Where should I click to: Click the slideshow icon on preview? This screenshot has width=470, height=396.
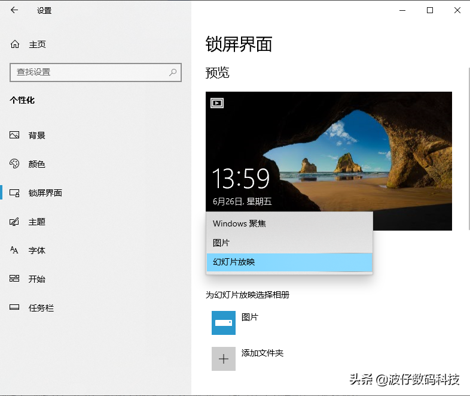tap(217, 103)
